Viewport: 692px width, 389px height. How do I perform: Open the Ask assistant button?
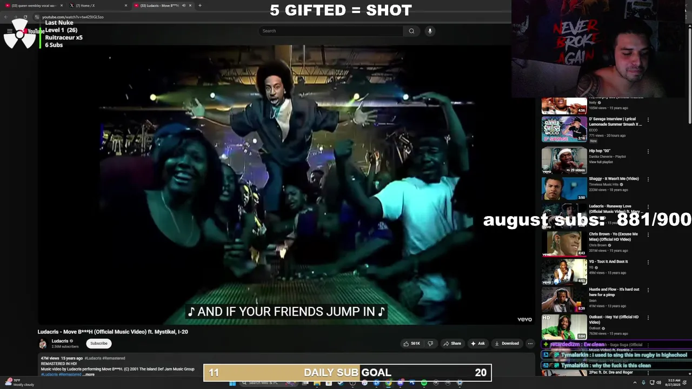(477, 344)
